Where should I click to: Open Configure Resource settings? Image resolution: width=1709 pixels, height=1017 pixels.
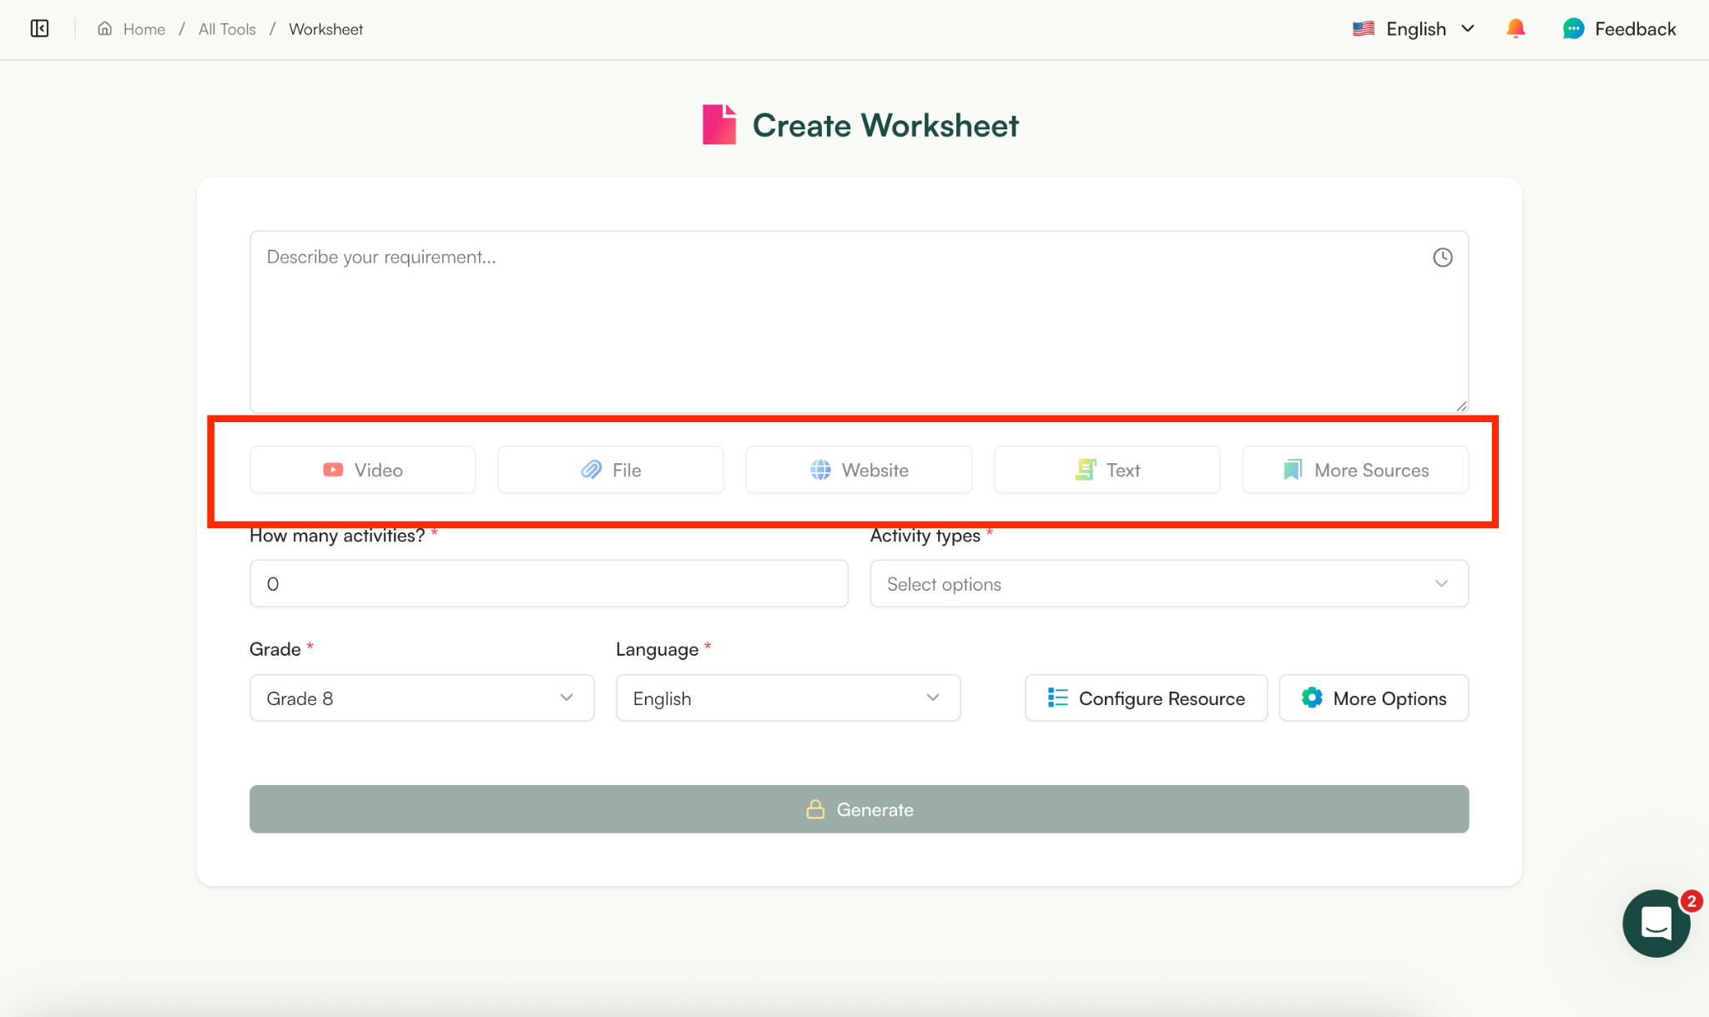(1146, 698)
